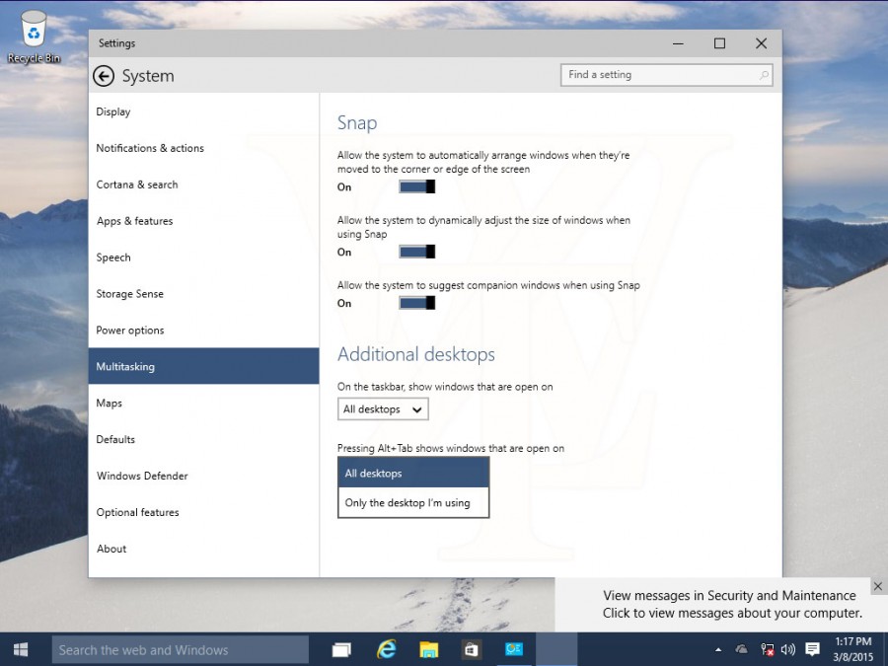Go back using the System back arrow
Screen dimensions: 888x666
click(104, 76)
